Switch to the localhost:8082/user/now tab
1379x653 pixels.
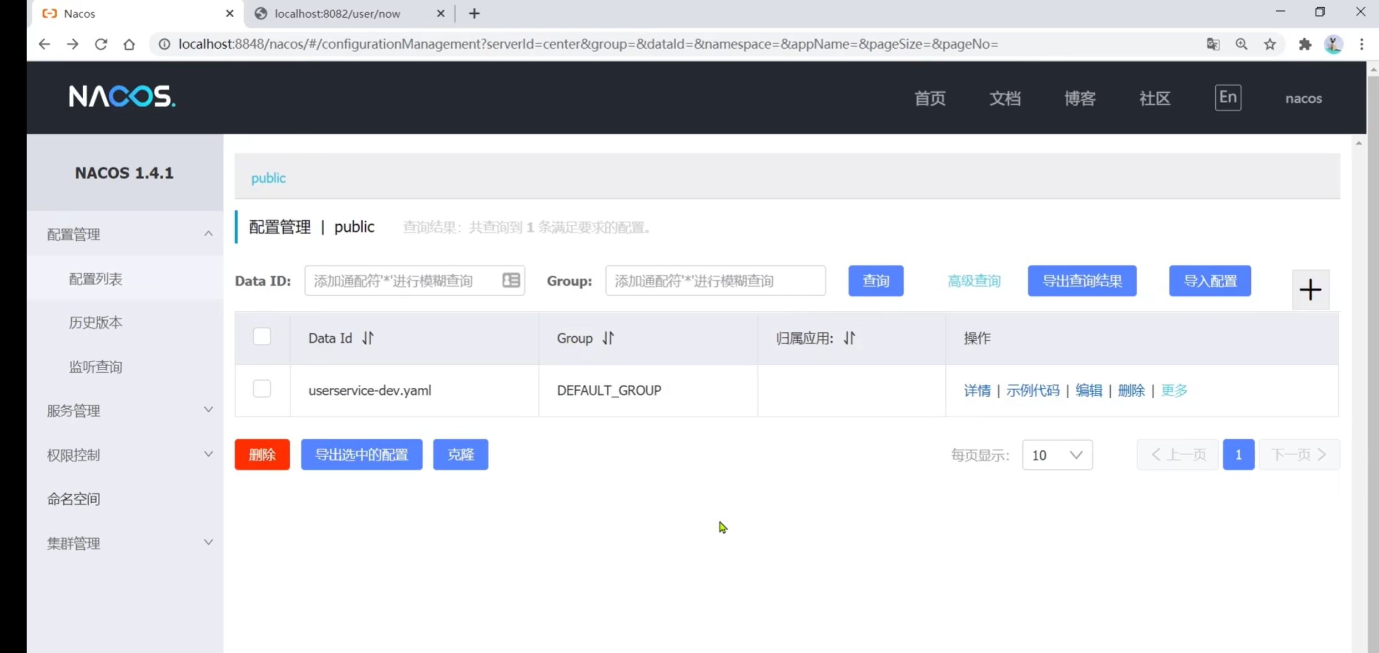(x=338, y=13)
